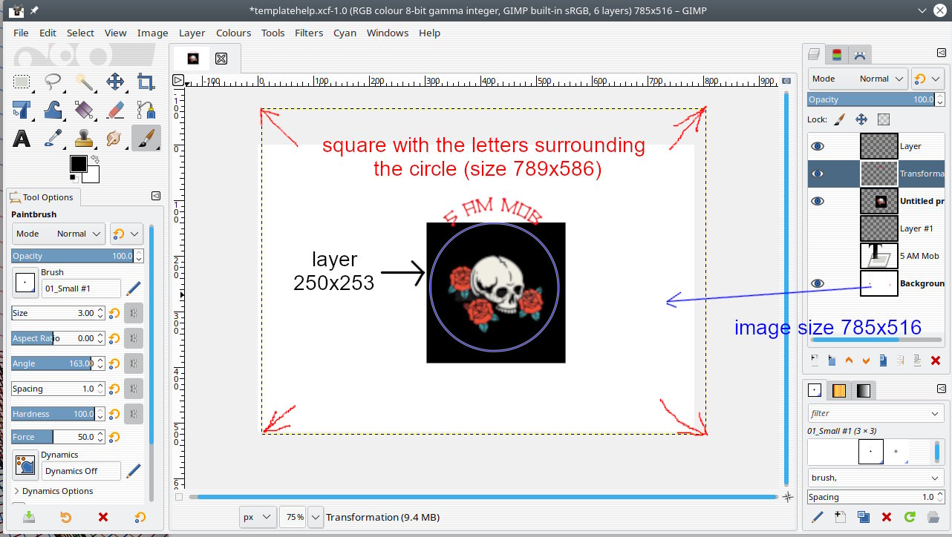
Task: Toggle visibility of Untitled layer
Action: pyautogui.click(x=818, y=201)
